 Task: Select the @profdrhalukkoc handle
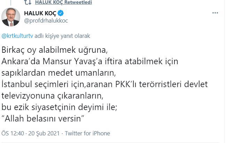click(x=46, y=20)
